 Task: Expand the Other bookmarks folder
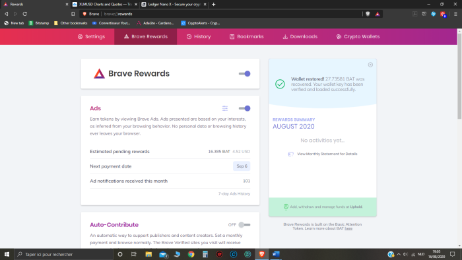[71, 23]
